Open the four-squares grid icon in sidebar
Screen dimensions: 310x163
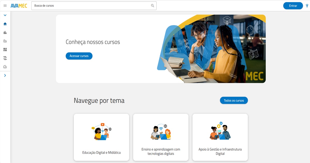point(5,49)
